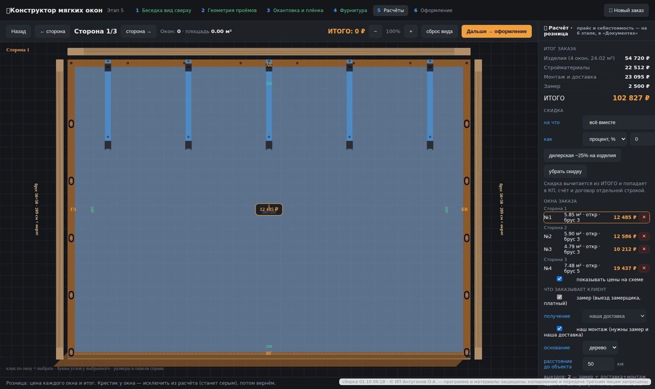This screenshot has width=655, height=389.
Task: Open the "дерево" base material dropdown
Action: pos(600,347)
